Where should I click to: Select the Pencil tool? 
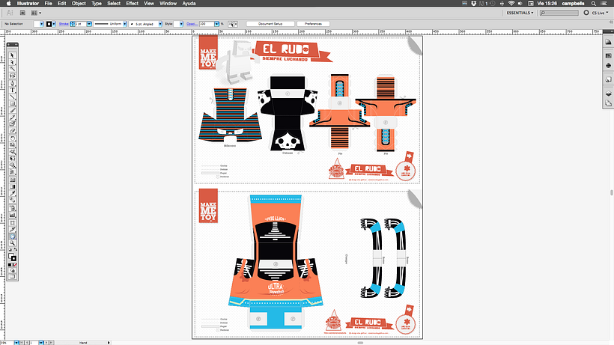(12, 117)
